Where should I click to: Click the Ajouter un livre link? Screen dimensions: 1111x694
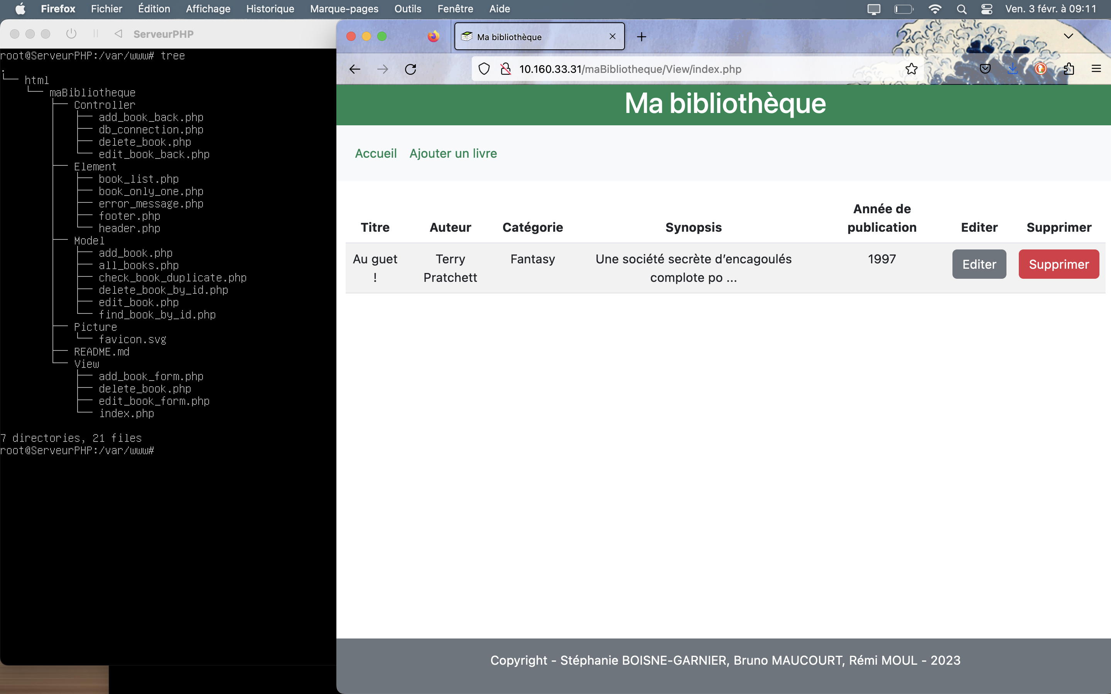click(453, 153)
